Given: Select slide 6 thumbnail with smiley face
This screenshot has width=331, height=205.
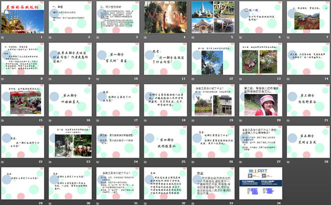Looking at the screenshot, I should point(261,17).
